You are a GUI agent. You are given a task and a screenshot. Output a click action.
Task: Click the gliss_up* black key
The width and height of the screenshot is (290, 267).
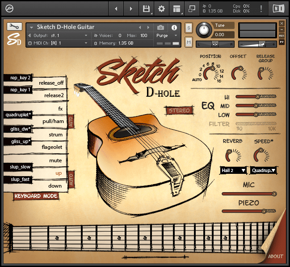18,142
